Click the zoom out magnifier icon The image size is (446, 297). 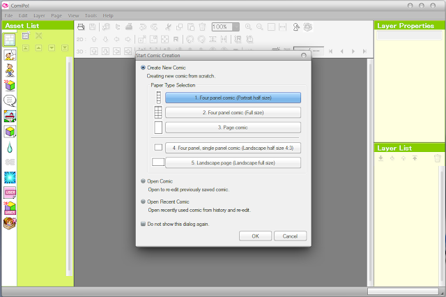(260, 26)
